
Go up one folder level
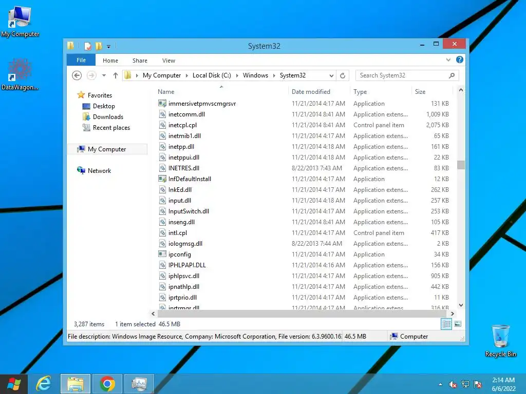click(x=116, y=75)
